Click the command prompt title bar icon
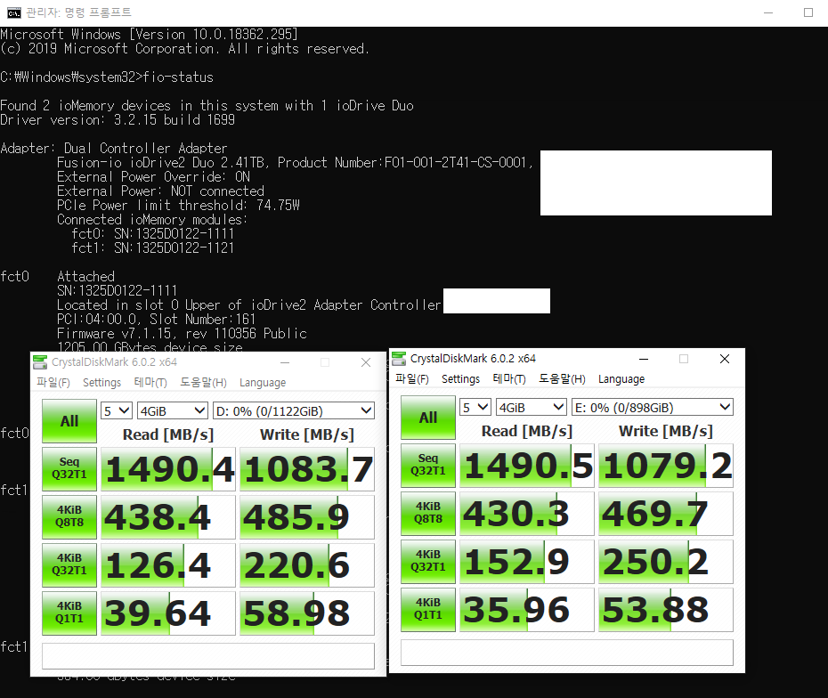 pos(13,12)
